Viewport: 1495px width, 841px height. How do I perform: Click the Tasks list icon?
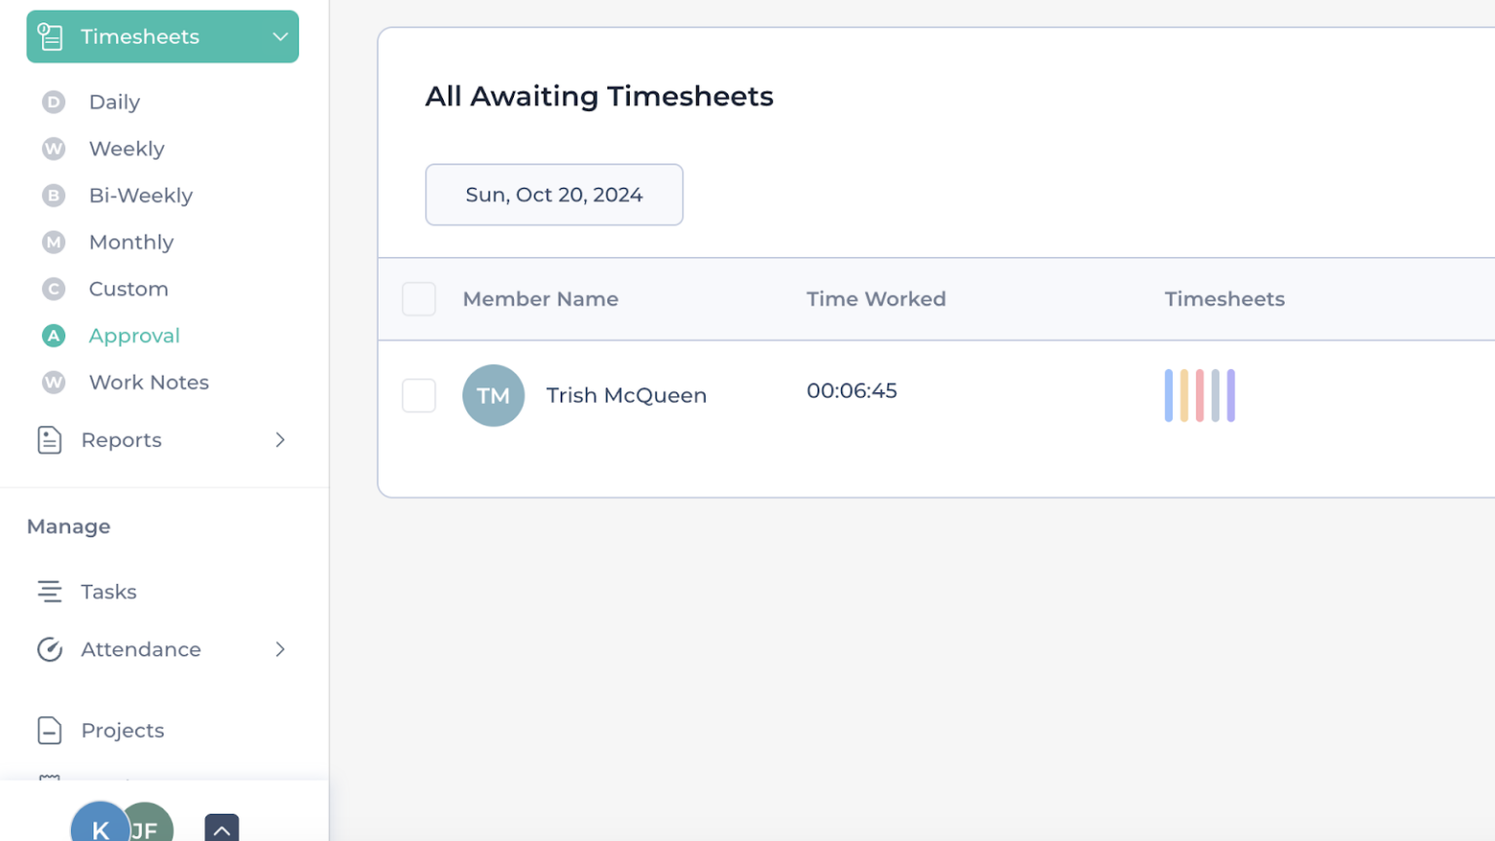(50, 592)
